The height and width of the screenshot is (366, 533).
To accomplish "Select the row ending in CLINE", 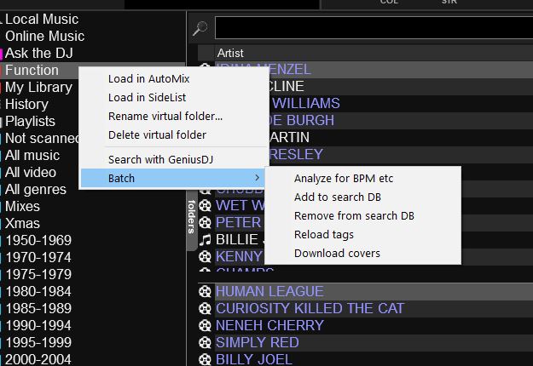I will [401, 86].
